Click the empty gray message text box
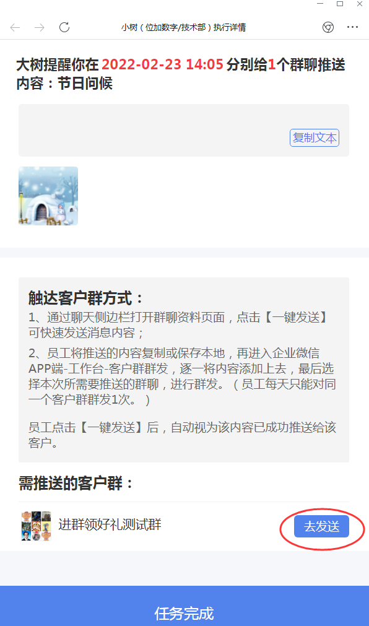 (184, 130)
